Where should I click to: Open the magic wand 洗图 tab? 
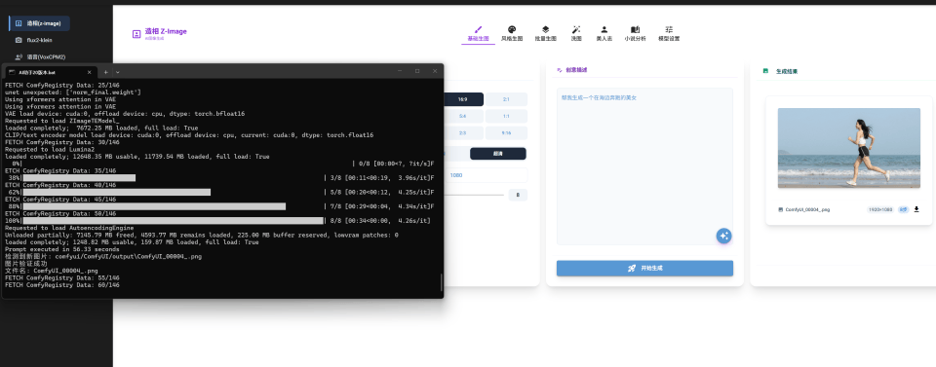(x=576, y=33)
